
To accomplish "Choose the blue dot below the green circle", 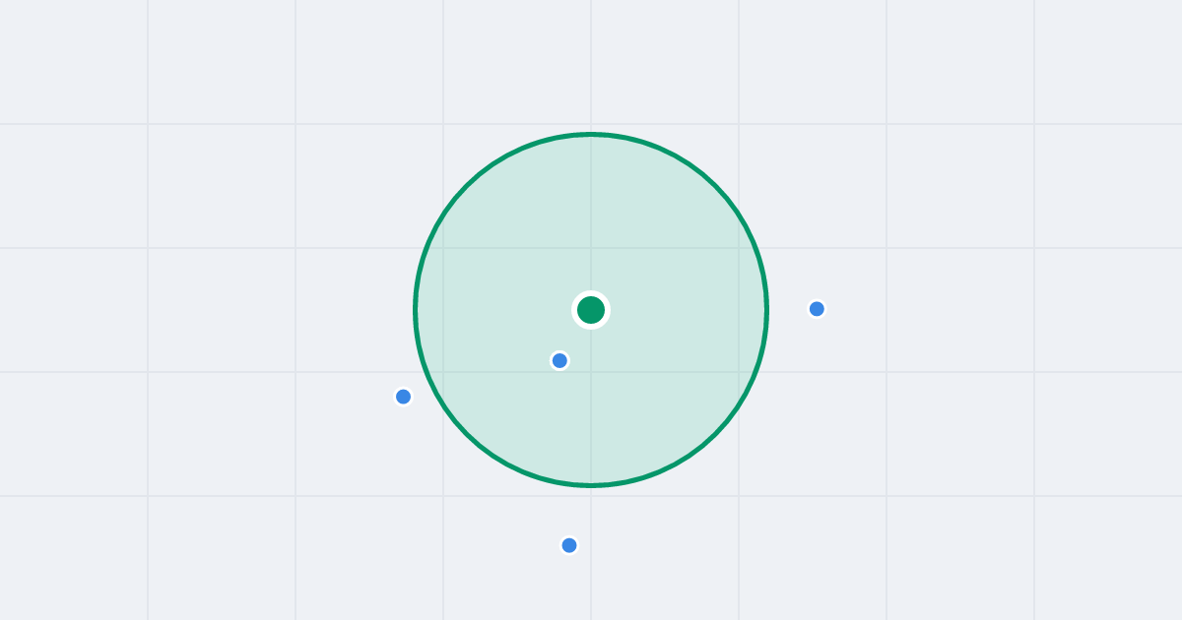I will click(x=569, y=545).
